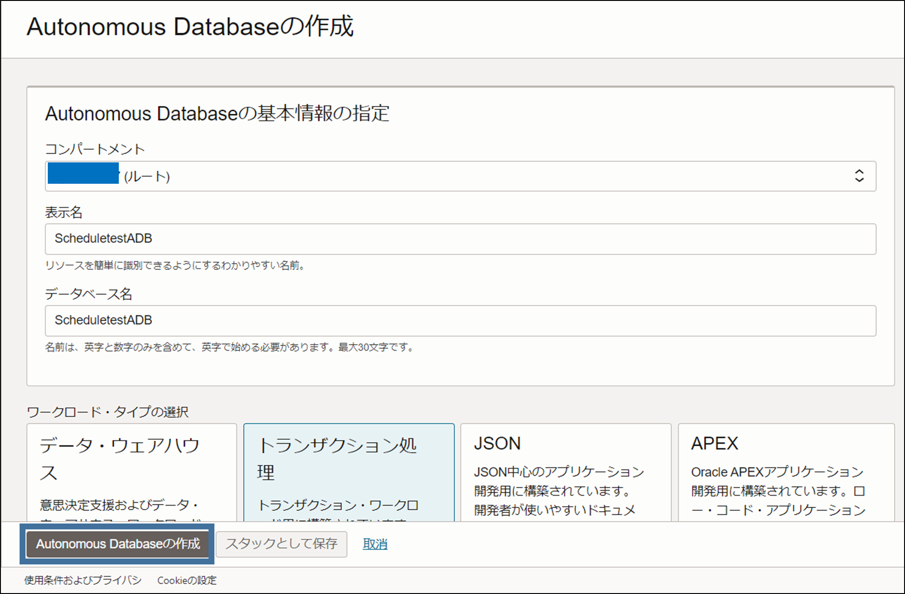
Task: Click the スタックとして保存 button
Action: tap(281, 544)
